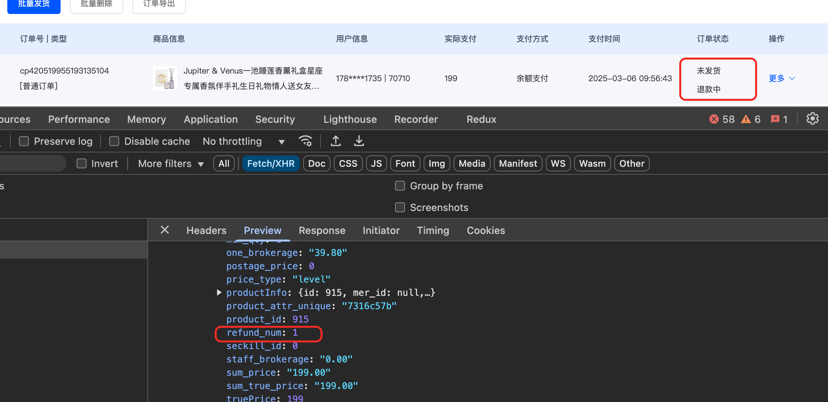Viewport: 828px width, 402px height.
Task: Expand the productInfo object
Action: (x=219, y=293)
